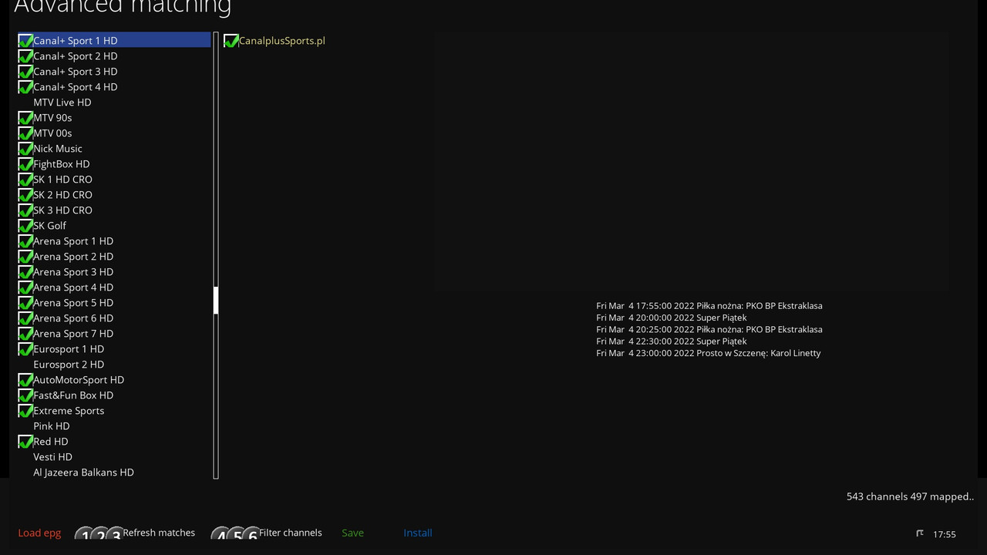The width and height of the screenshot is (987, 555).
Task: Select the Arena Sport 7 HD channel
Action: click(114, 333)
